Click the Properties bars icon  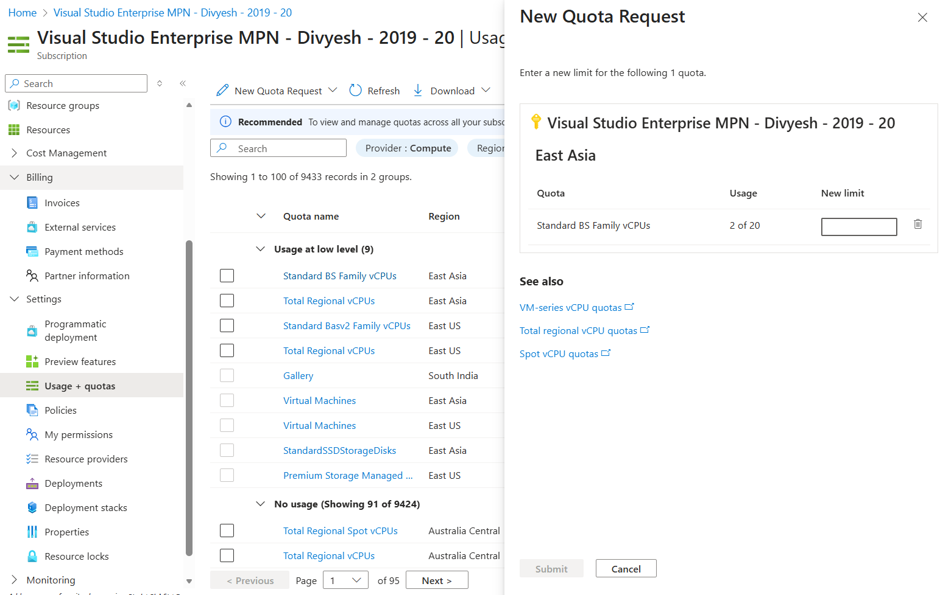[x=32, y=532]
